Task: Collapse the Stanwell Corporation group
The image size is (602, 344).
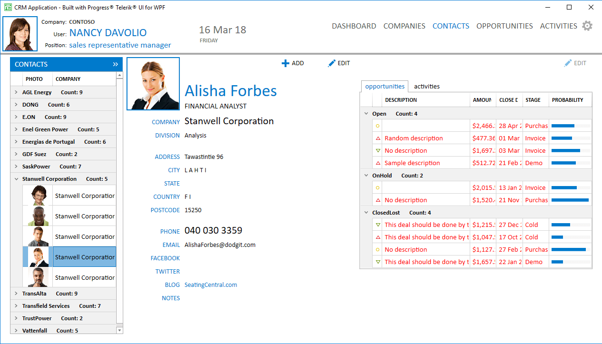Action: coord(16,179)
